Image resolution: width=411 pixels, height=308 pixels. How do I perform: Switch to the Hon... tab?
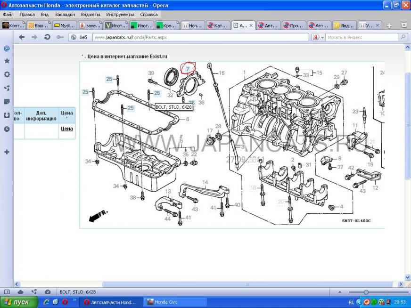click(193, 25)
